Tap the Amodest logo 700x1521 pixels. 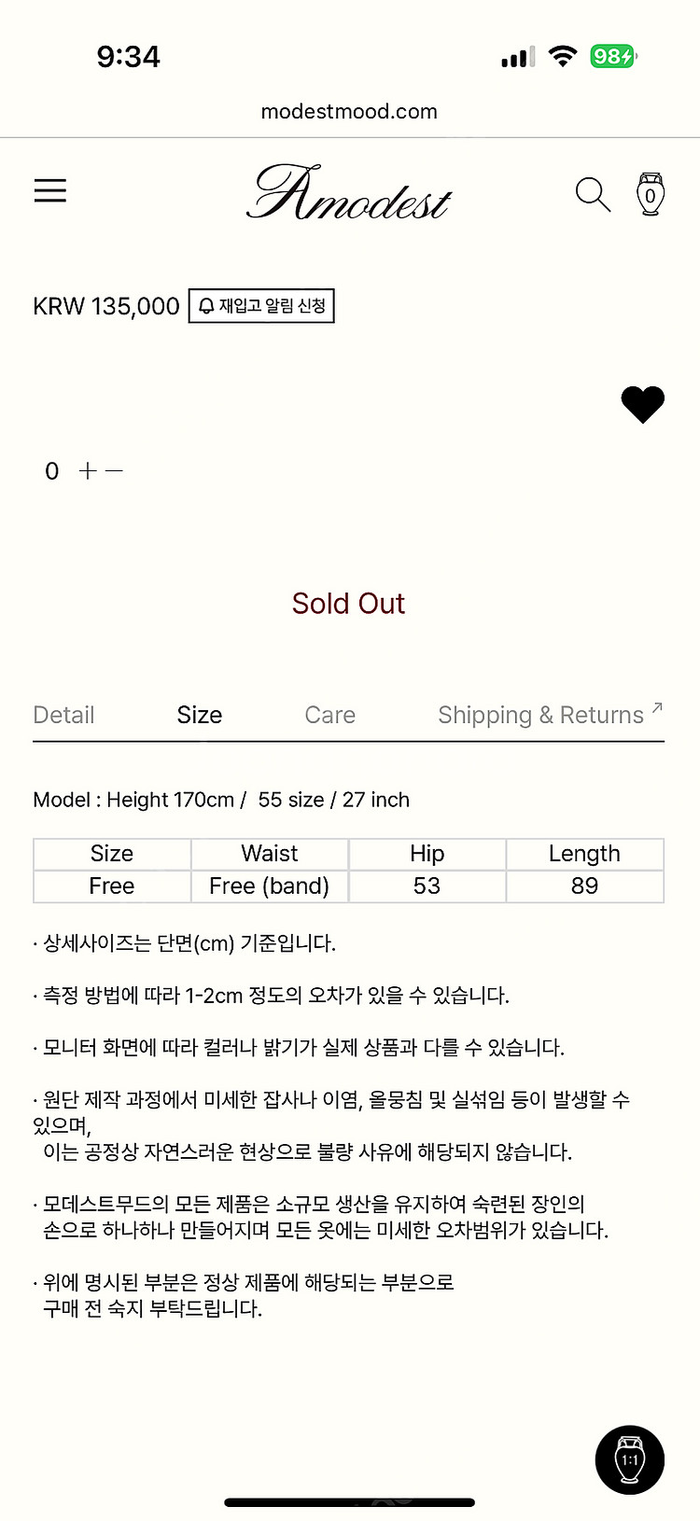[x=349, y=194]
